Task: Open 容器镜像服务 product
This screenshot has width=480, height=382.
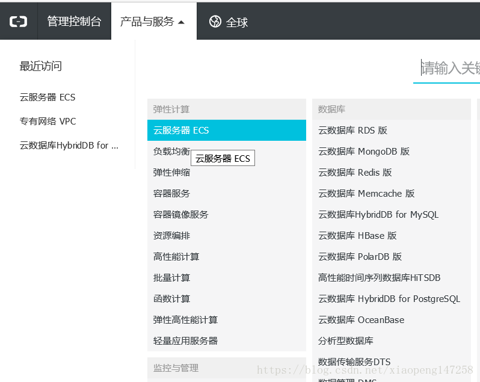Action: 180,214
